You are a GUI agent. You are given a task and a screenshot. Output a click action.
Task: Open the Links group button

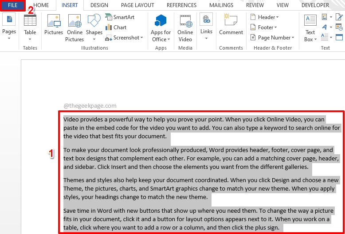point(206,27)
